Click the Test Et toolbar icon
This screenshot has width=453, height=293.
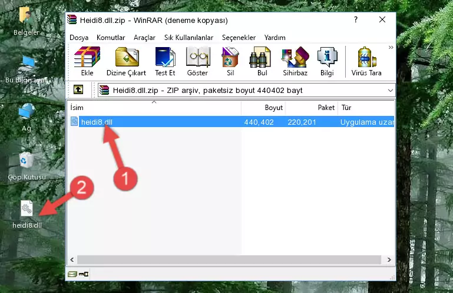(x=165, y=61)
